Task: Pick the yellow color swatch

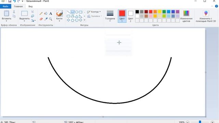Action: point(159,12)
